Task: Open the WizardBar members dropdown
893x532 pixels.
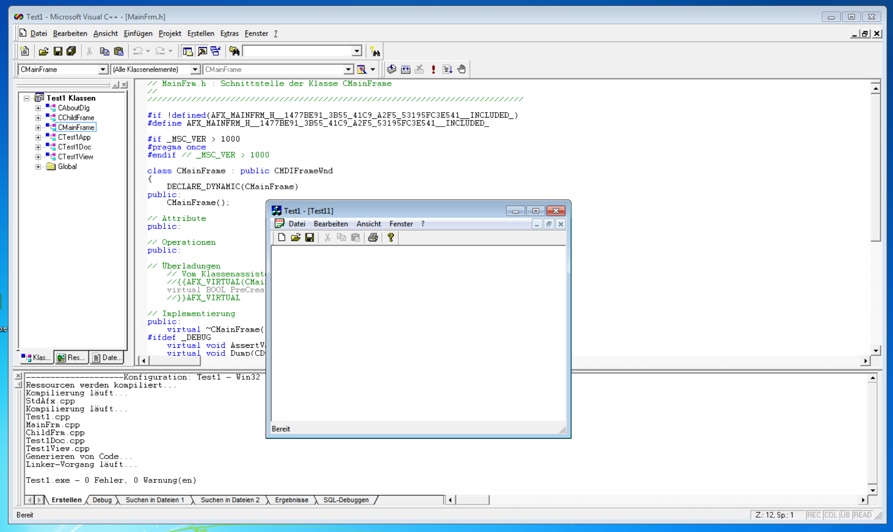Action: [348, 69]
